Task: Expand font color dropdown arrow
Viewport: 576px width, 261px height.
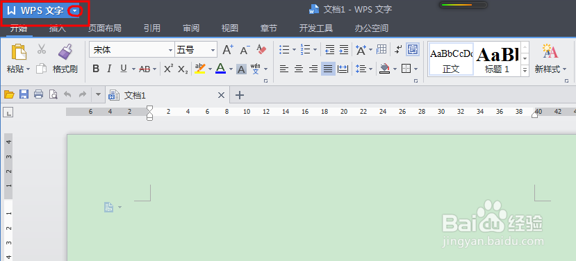Action: pyautogui.click(x=231, y=69)
